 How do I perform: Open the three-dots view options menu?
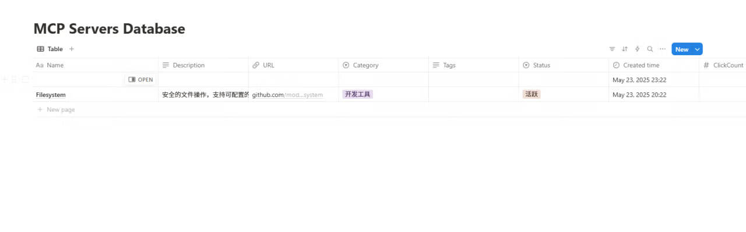[663, 49]
